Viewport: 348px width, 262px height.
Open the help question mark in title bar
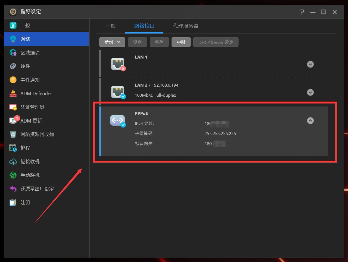pyautogui.click(x=302, y=12)
